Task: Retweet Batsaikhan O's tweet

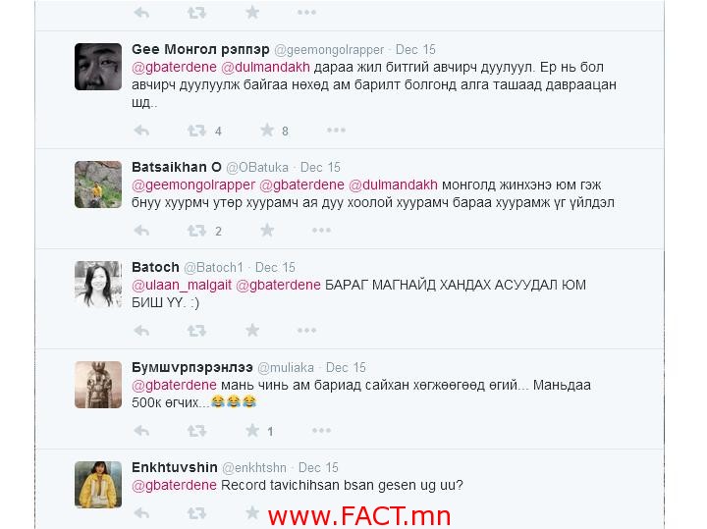Action: (x=196, y=231)
